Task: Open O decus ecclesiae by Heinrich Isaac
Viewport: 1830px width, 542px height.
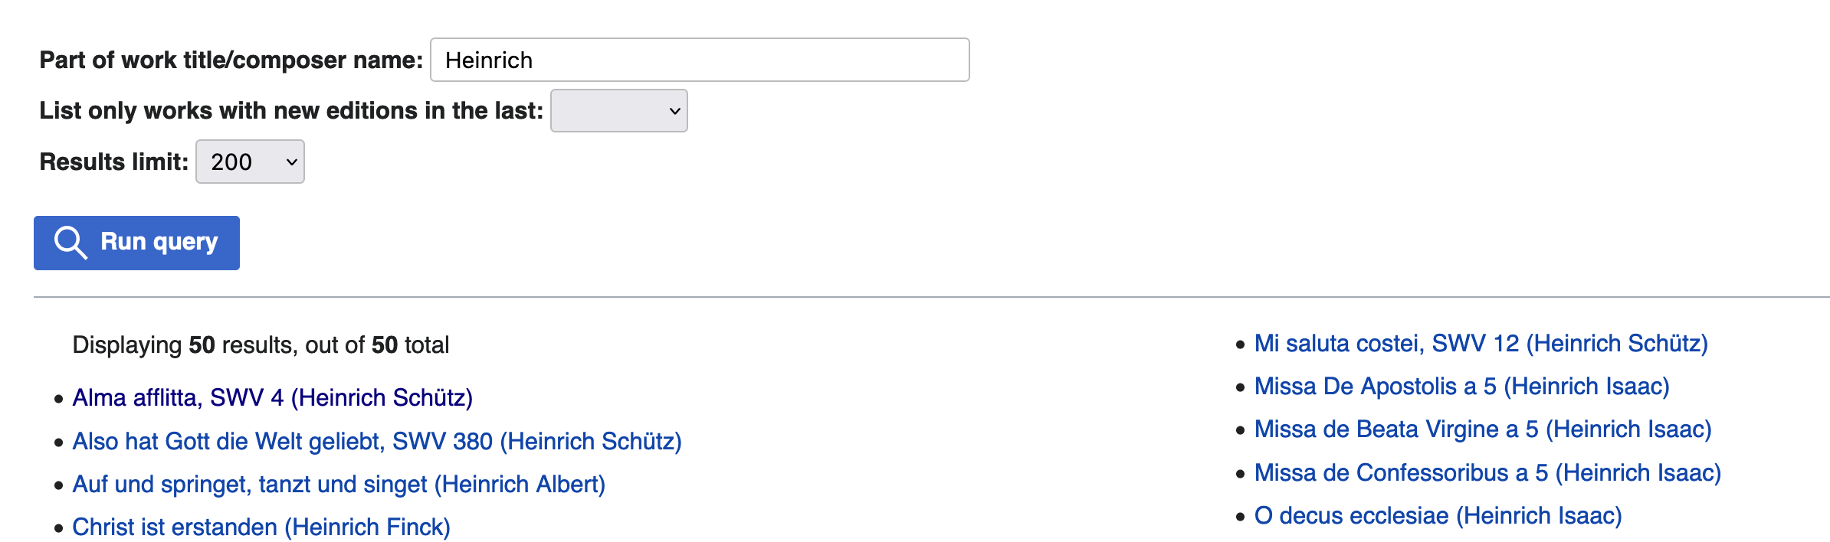Action: [1438, 516]
